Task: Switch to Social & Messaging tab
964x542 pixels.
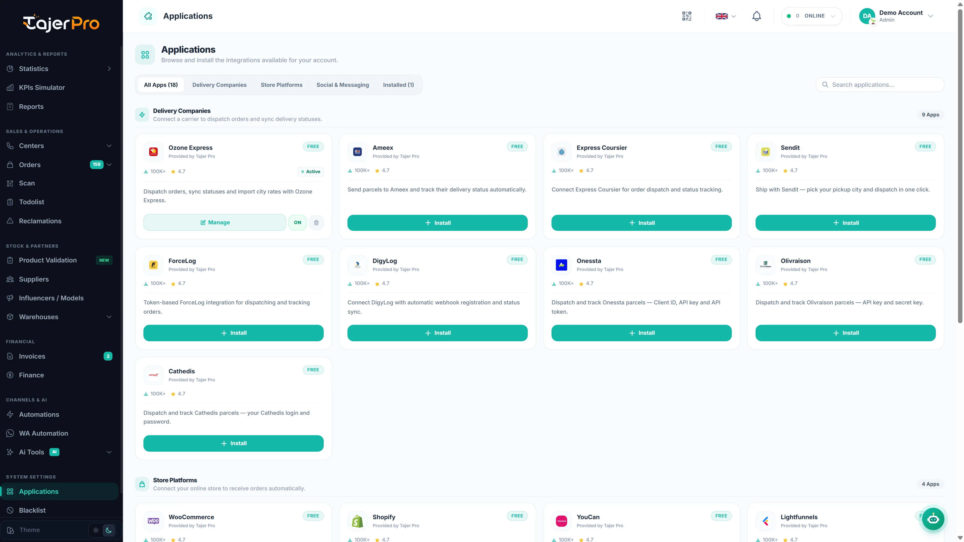Action: [x=342, y=85]
